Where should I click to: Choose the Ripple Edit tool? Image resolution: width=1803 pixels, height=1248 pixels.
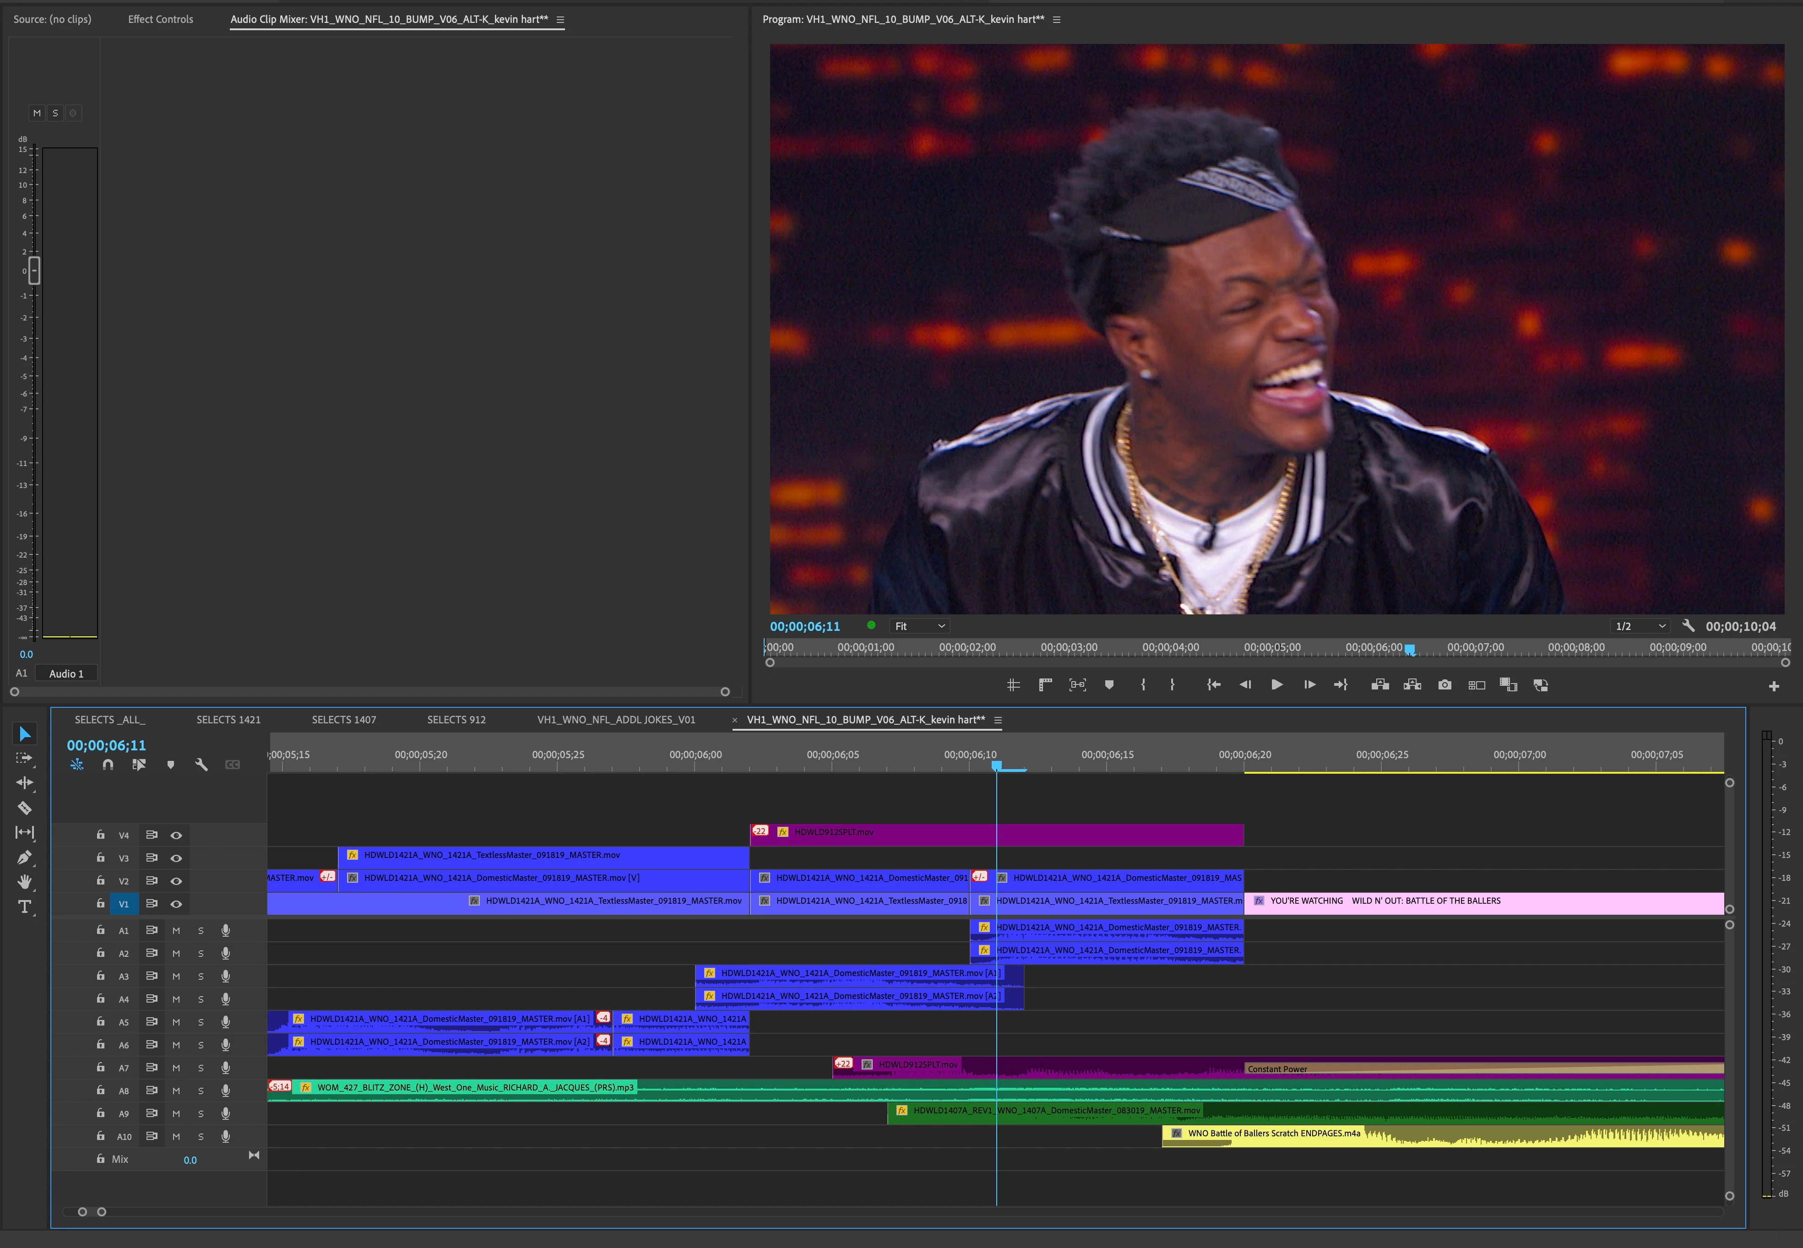coord(24,783)
